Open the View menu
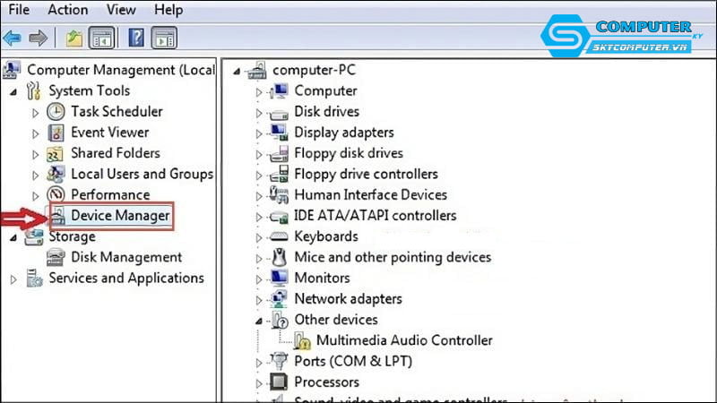This screenshot has width=717, height=403. click(121, 10)
